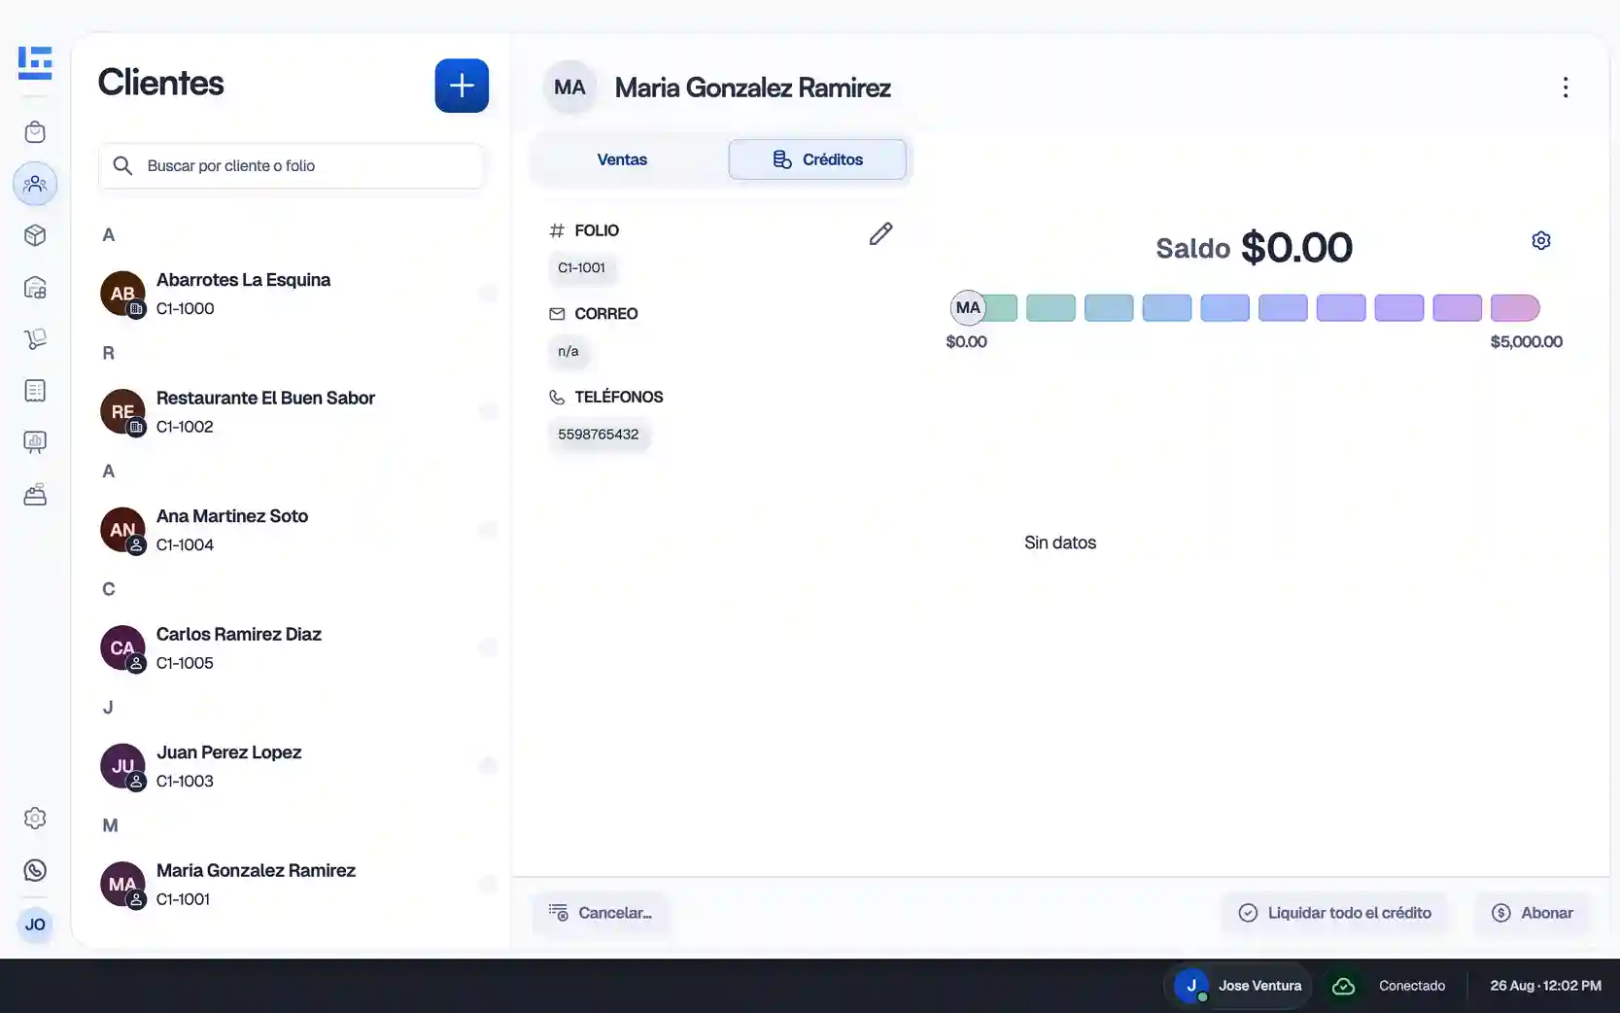
Task: Open the hand cart icon in sidebar
Action: coord(35,339)
